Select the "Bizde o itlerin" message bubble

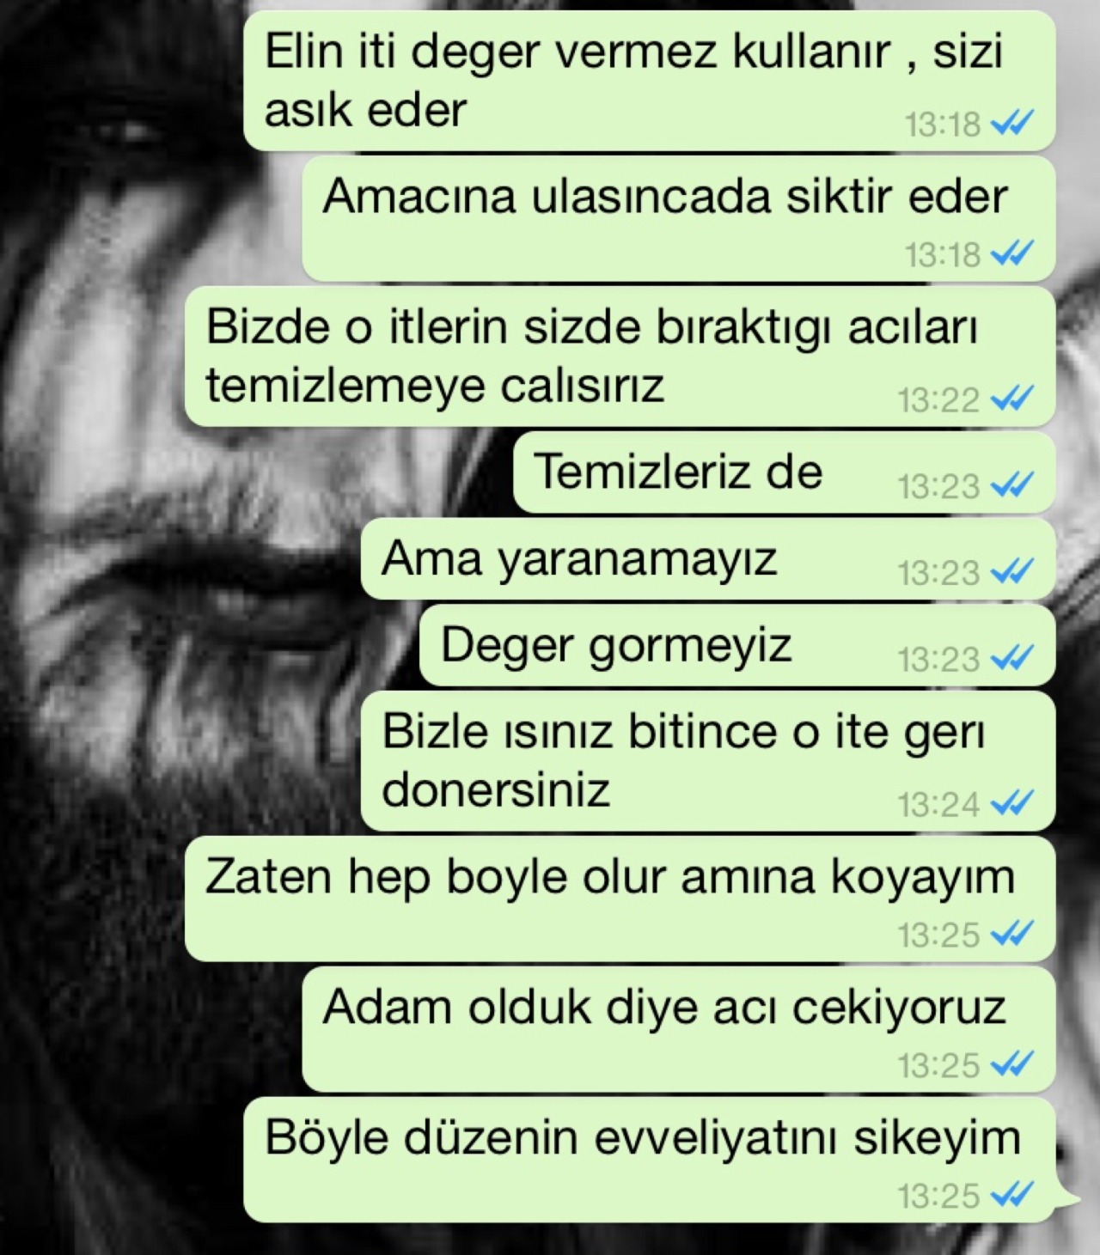pyautogui.click(x=620, y=356)
